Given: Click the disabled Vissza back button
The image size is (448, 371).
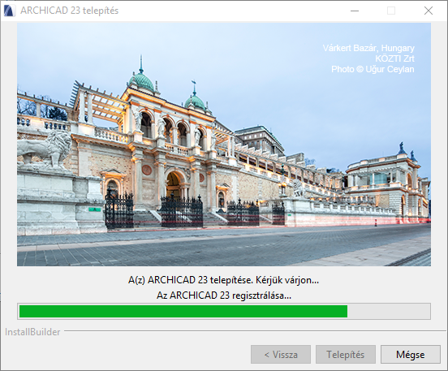Looking at the screenshot, I should pyautogui.click(x=281, y=355).
